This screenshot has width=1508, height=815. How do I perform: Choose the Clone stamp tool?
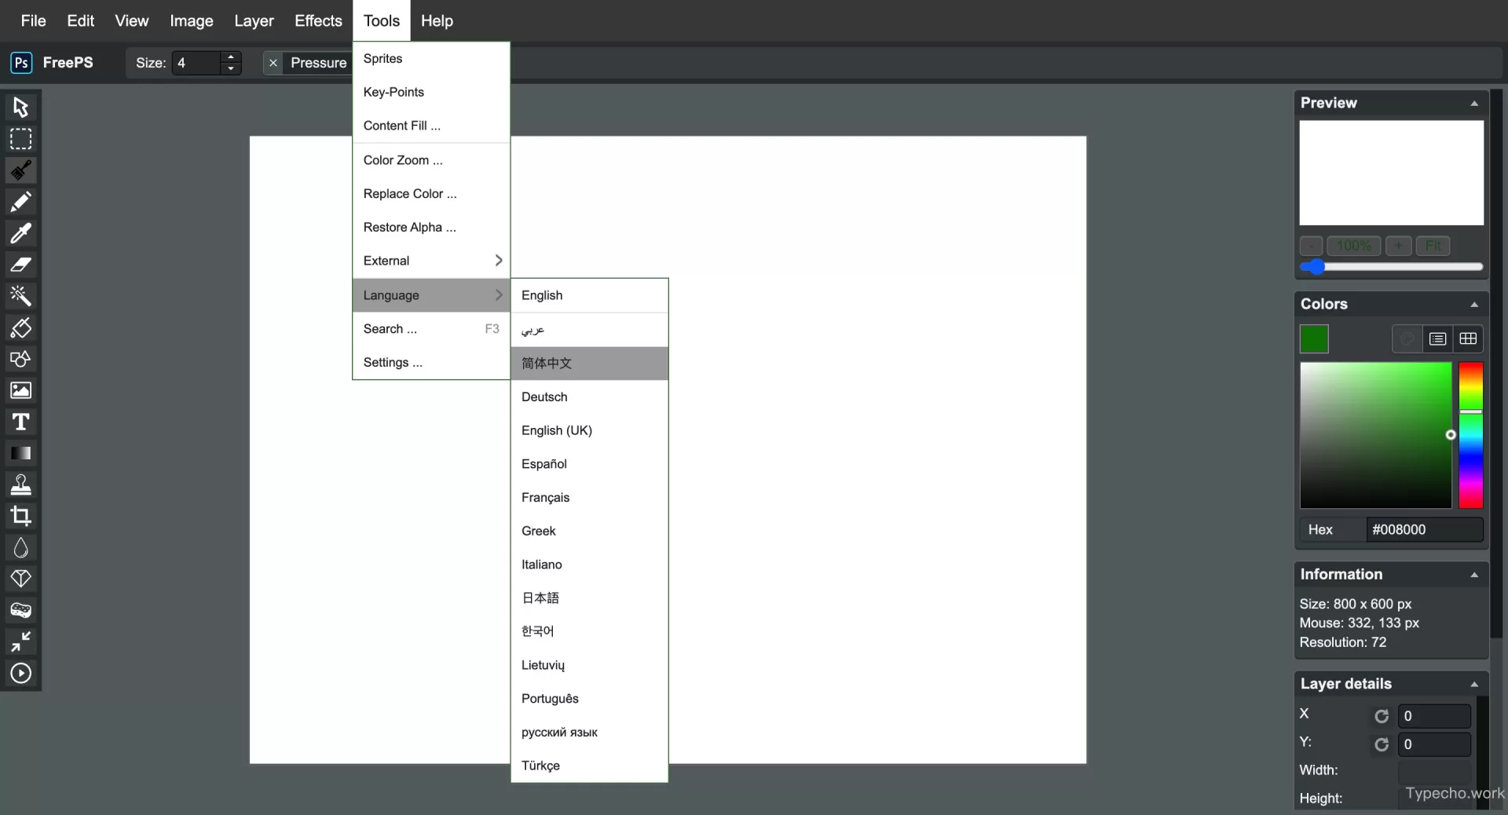21,484
